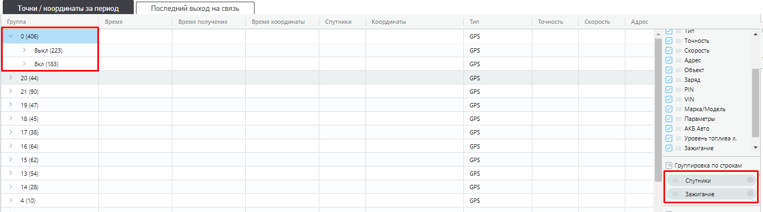Switch to Точки / координаты за период tab

[68, 9]
